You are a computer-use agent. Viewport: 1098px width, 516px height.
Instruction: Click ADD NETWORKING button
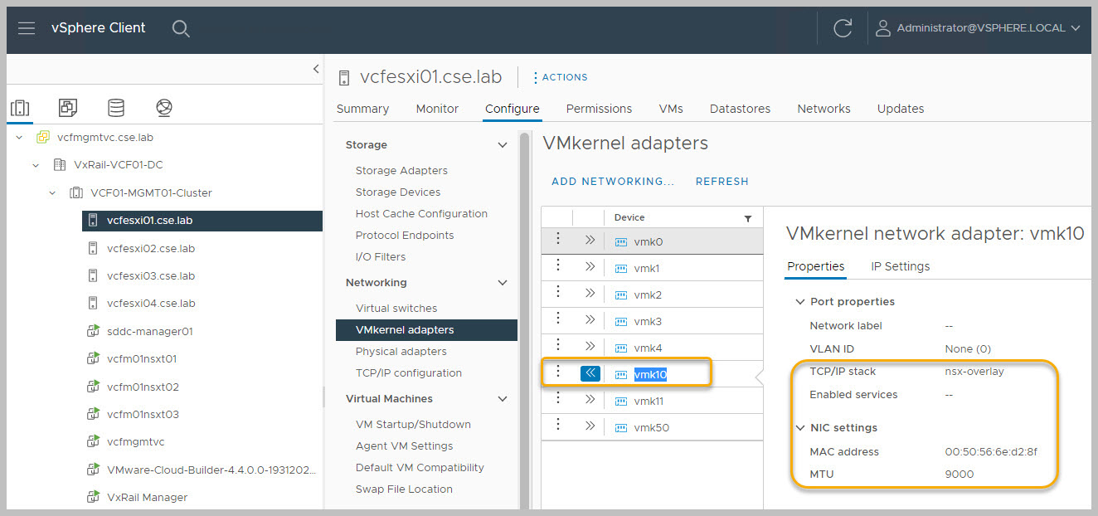612,181
